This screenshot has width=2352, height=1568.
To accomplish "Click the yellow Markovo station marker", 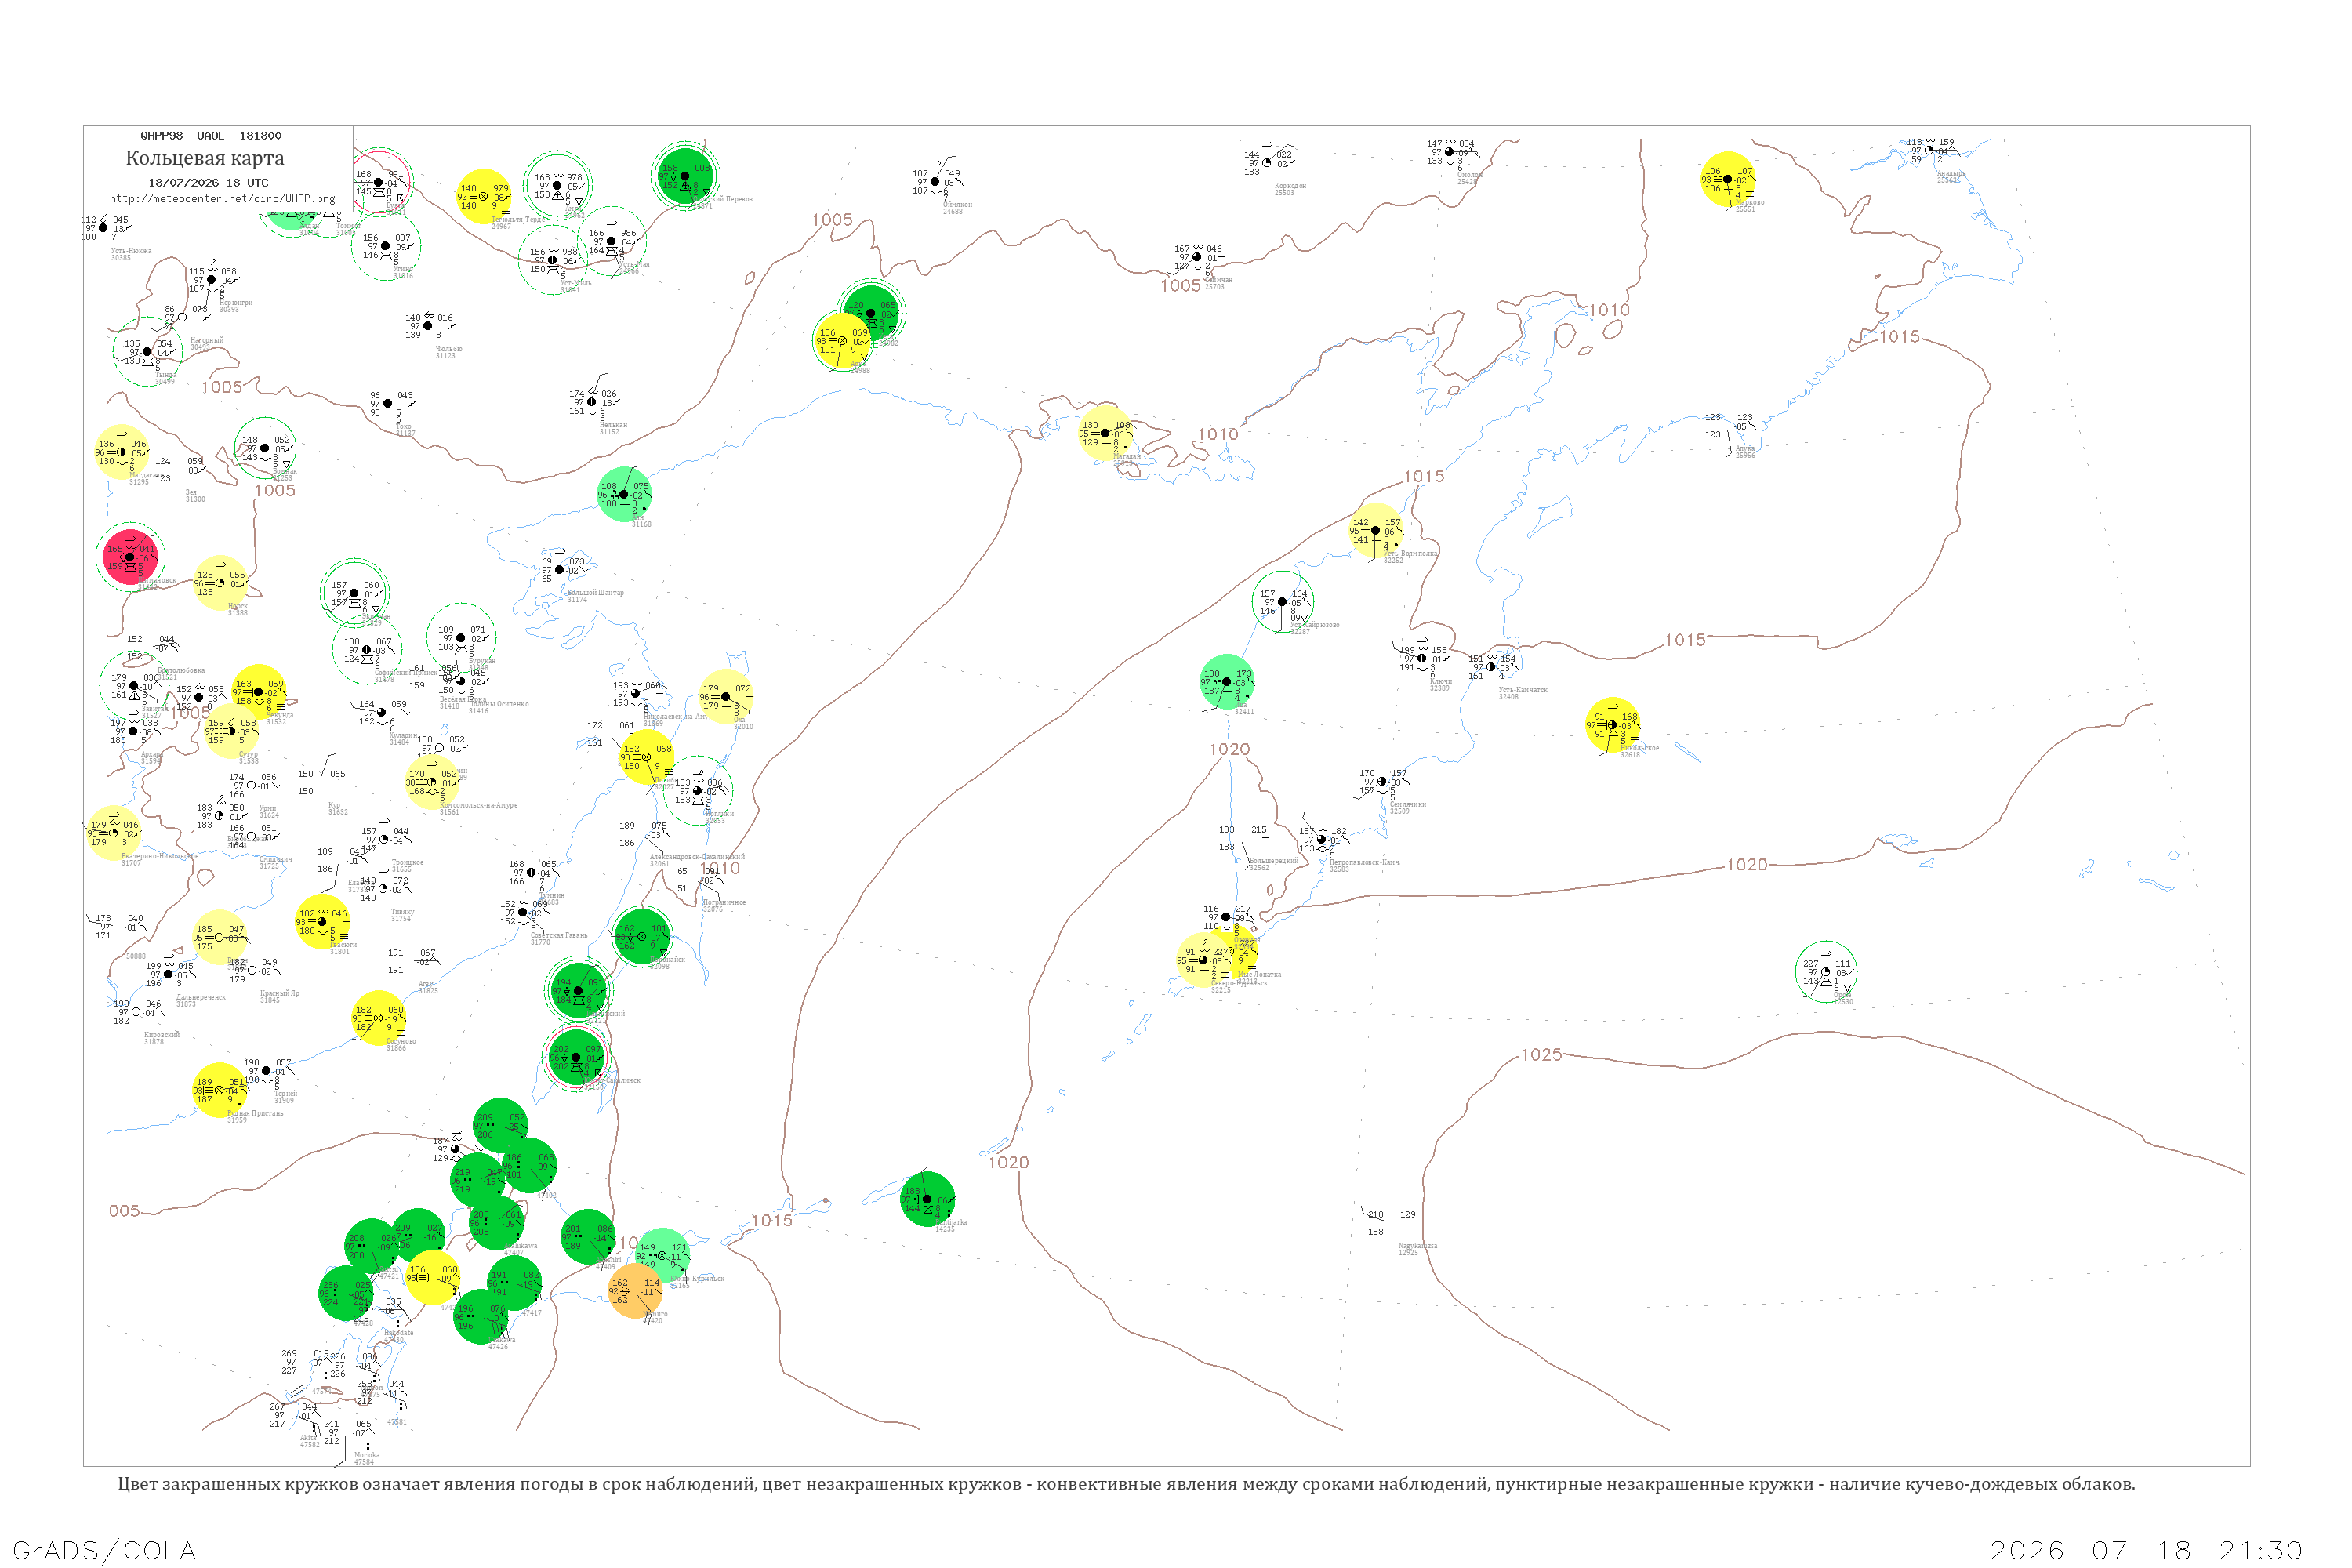I will click(x=1727, y=179).
